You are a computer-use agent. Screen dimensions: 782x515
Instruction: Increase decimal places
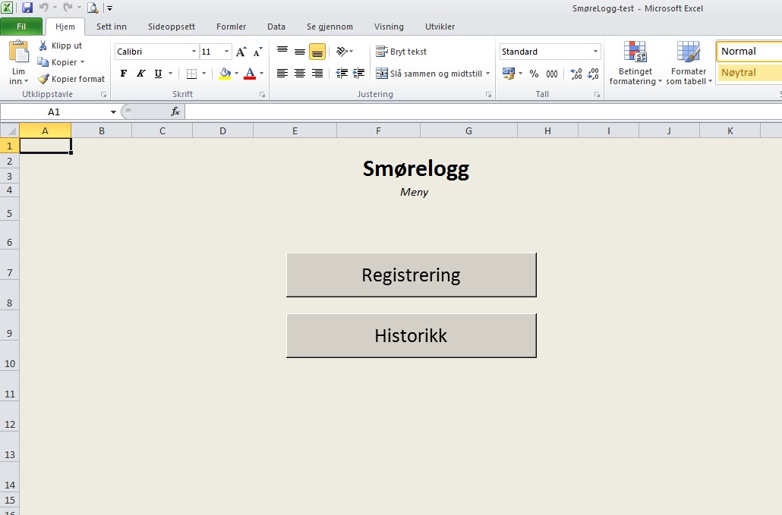click(x=576, y=74)
